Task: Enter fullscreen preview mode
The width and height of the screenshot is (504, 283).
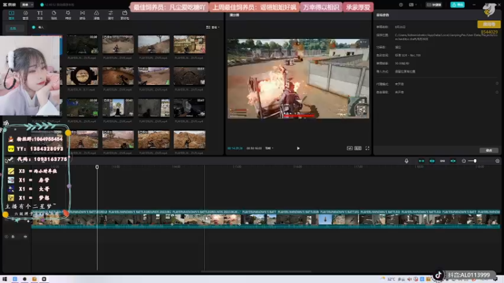Action: (367, 148)
